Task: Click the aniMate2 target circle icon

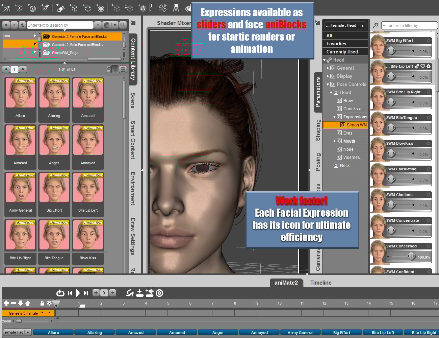Action: 159,293
